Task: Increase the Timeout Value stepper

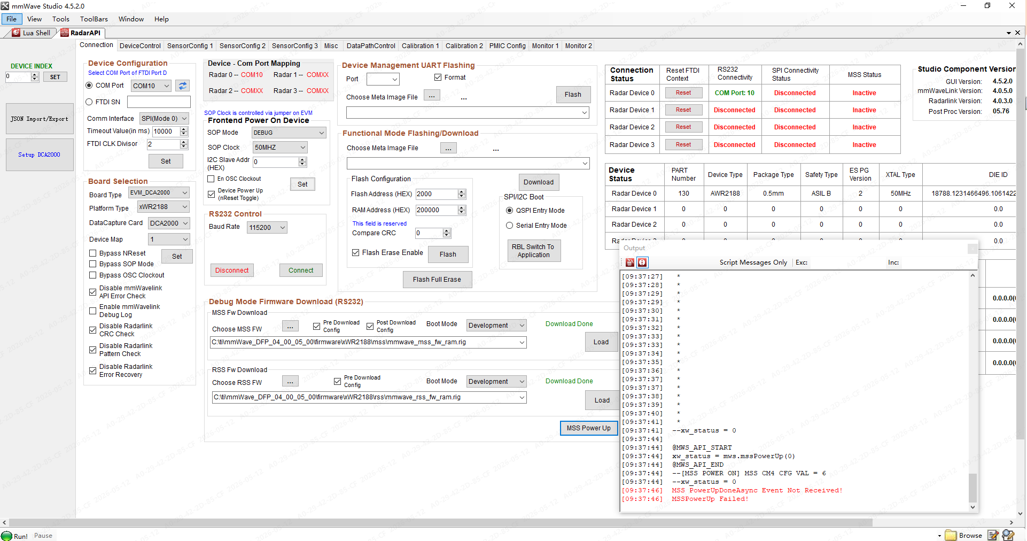Action: tap(184, 129)
